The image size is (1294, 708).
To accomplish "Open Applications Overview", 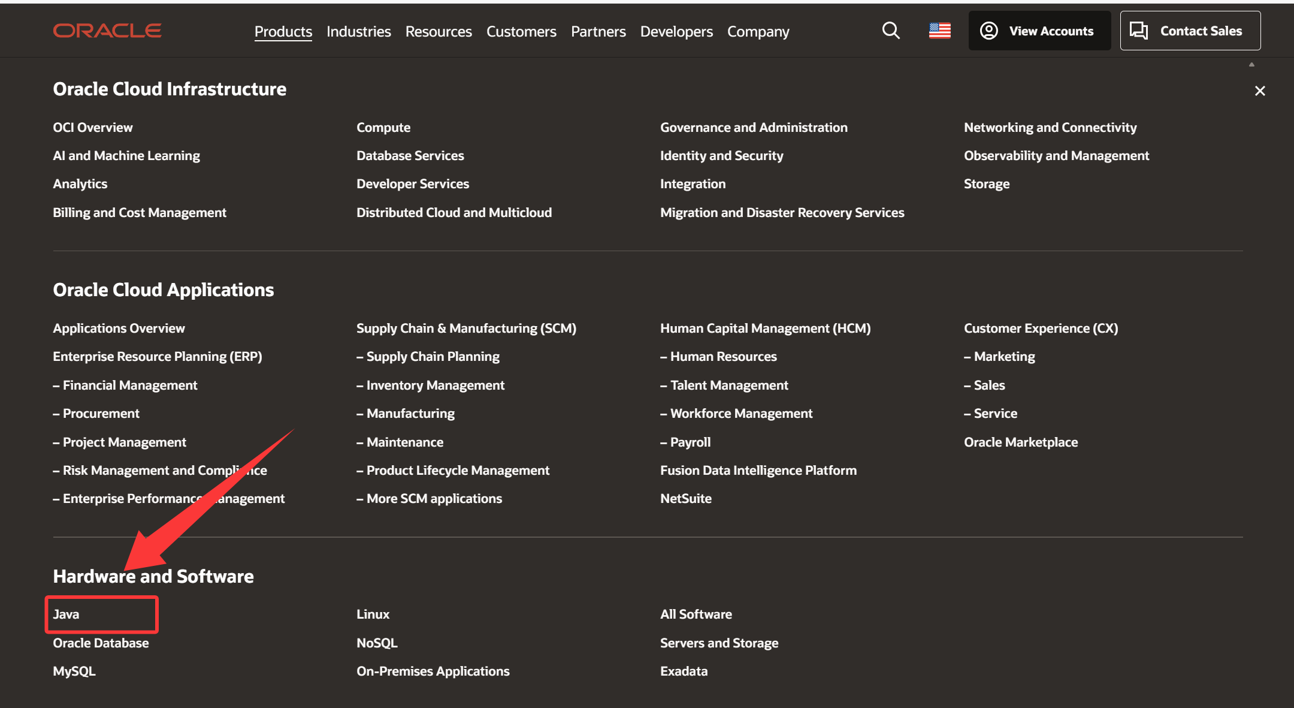I will pyautogui.click(x=119, y=328).
